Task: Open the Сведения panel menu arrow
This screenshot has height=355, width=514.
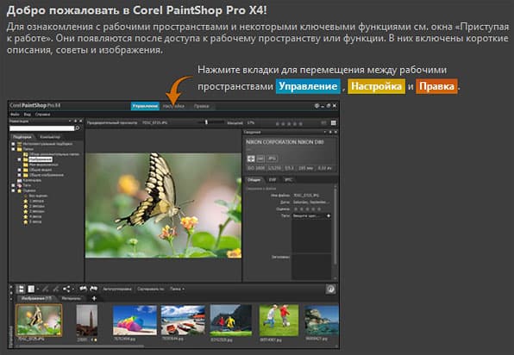Action: (324, 132)
